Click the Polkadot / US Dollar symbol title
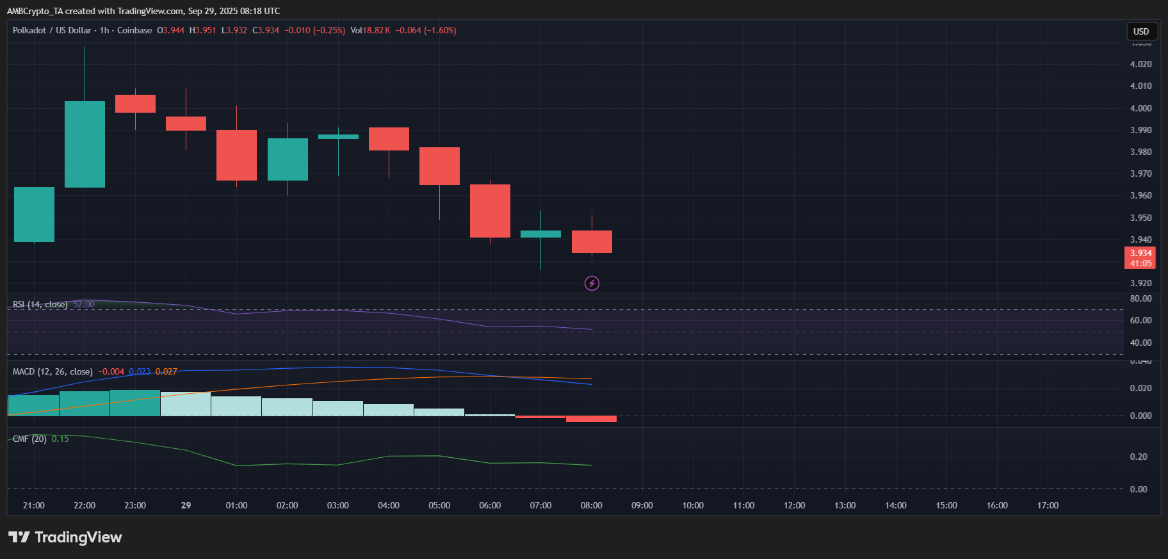 pyautogui.click(x=52, y=30)
